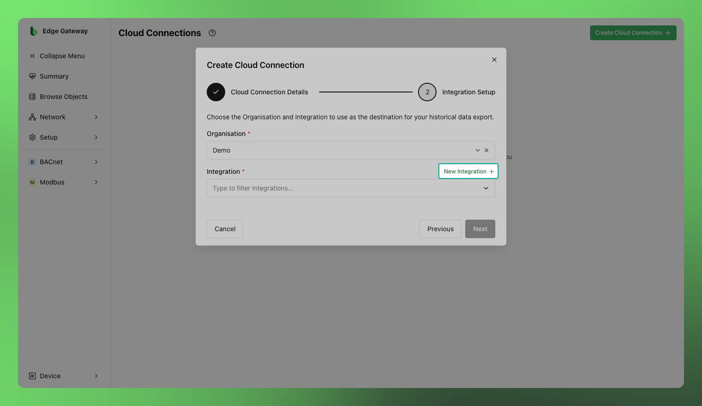Expand the Device menu chevron
The height and width of the screenshot is (406, 702).
96,376
